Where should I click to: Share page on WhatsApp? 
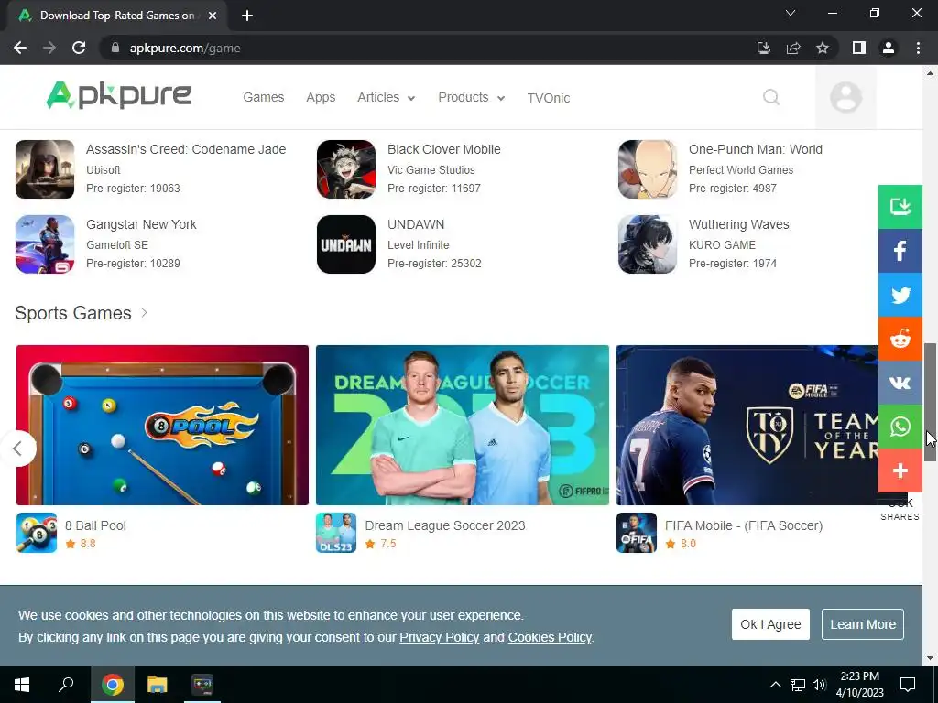coord(900,427)
